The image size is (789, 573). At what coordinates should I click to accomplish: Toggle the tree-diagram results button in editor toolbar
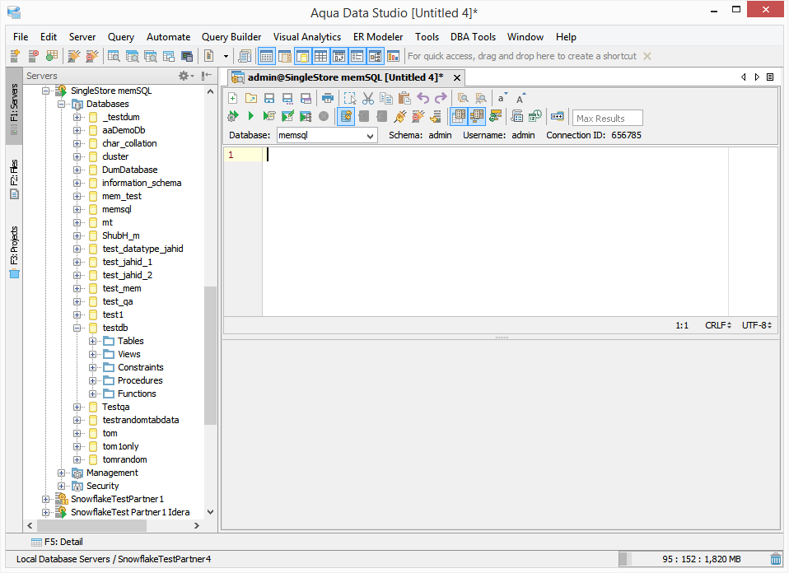point(477,117)
